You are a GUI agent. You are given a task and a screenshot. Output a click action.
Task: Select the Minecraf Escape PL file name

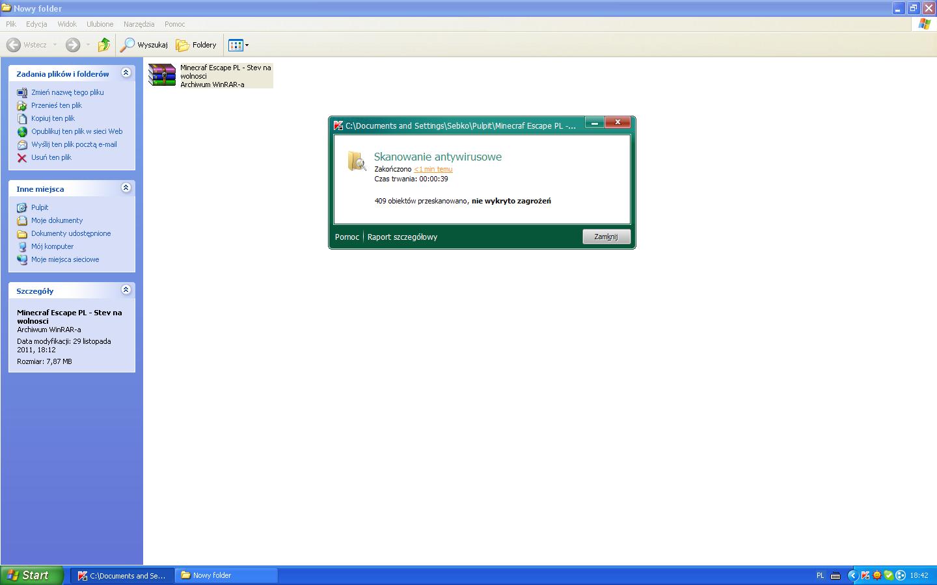coord(226,71)
